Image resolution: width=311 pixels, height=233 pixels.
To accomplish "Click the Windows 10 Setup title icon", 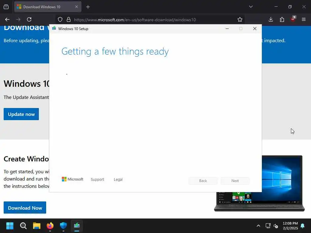I will pyautogui.click(x=54, y=29).
